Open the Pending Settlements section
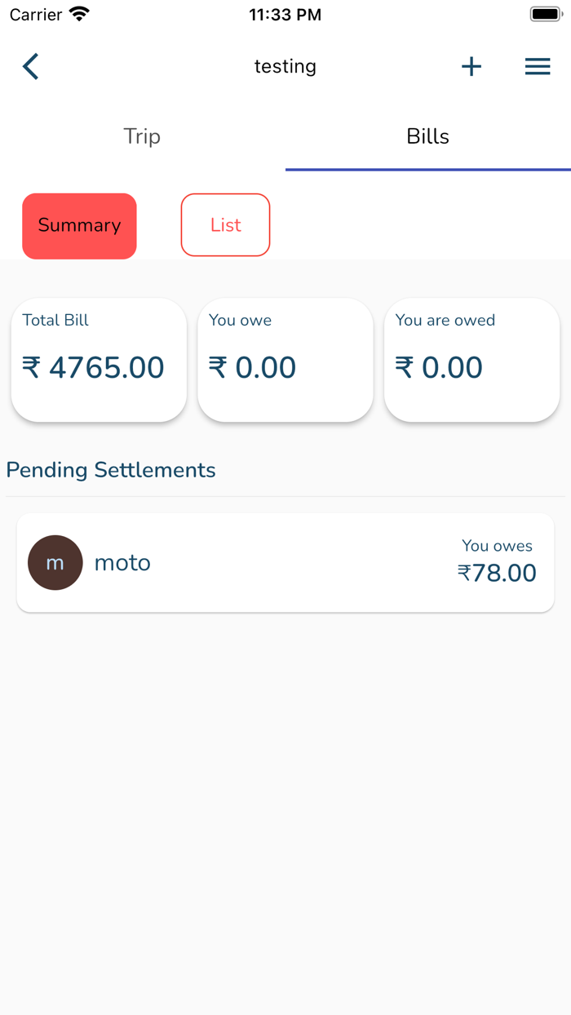571x1015 pixels. click(x=111, y=470)
